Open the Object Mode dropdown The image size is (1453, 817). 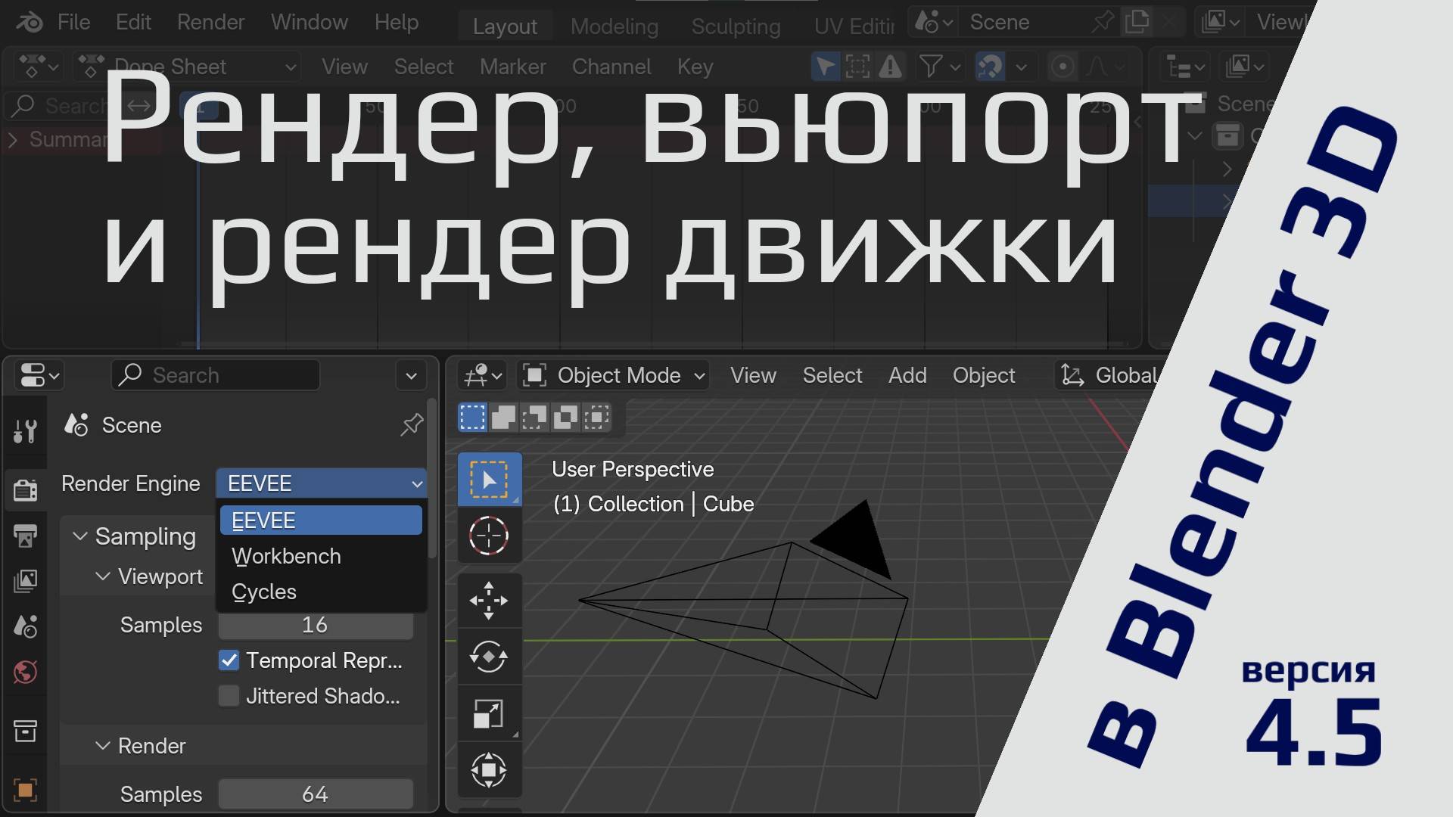click(x=613, y=375)
